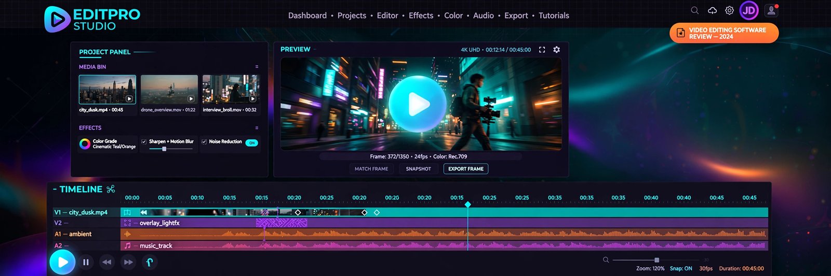Select the drone_overview.mov media thumbnail
This screenshot has width=831, height=276.
click(169, 90)
